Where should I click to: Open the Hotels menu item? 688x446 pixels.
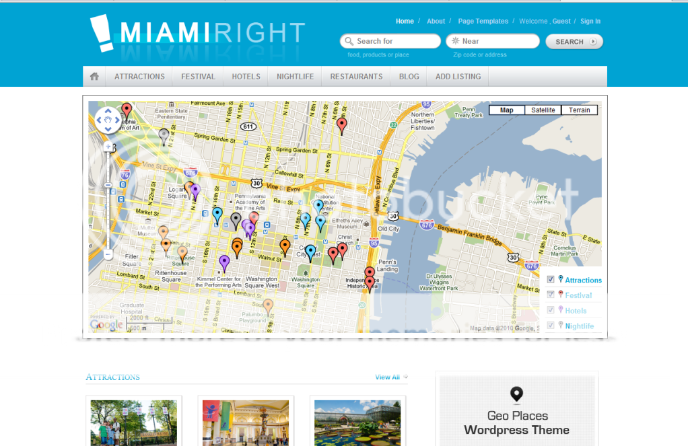tap(246, 76)
